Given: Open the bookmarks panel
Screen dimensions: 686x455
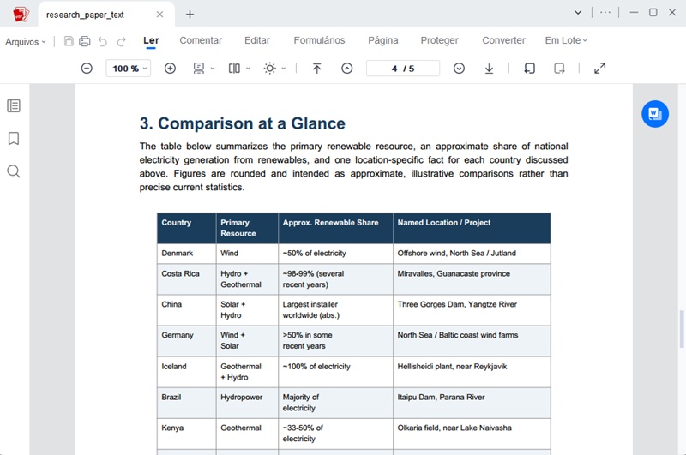Looking at the screenshot, I should point(14,139).
